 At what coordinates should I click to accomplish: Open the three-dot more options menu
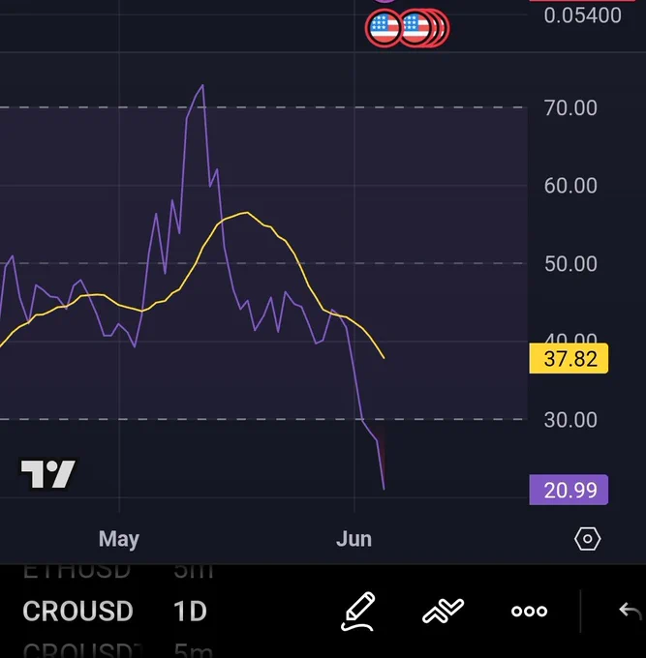pos(529,611)
